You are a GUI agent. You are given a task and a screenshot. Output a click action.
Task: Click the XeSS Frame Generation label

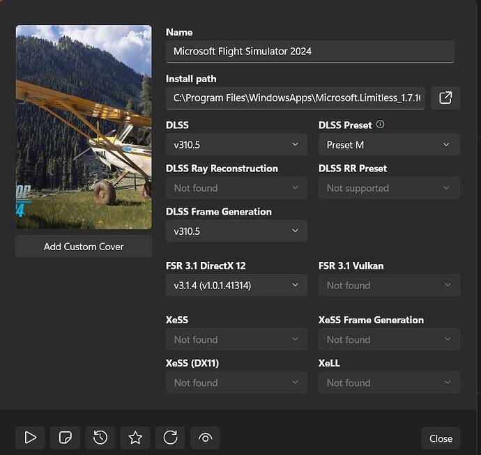click(371, 320)
